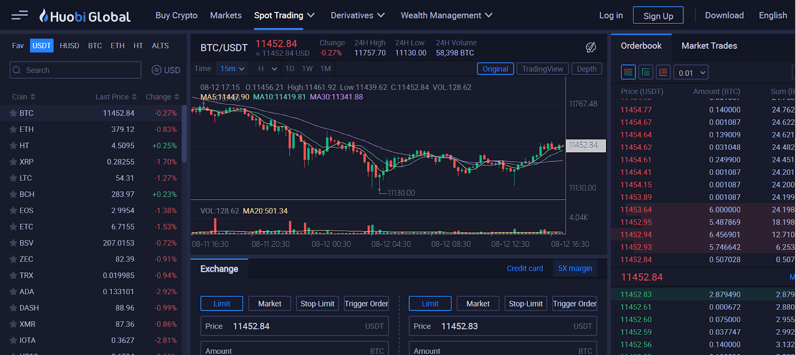
Task: Favorite ADA with its star icon
Action: coord(13,292)
